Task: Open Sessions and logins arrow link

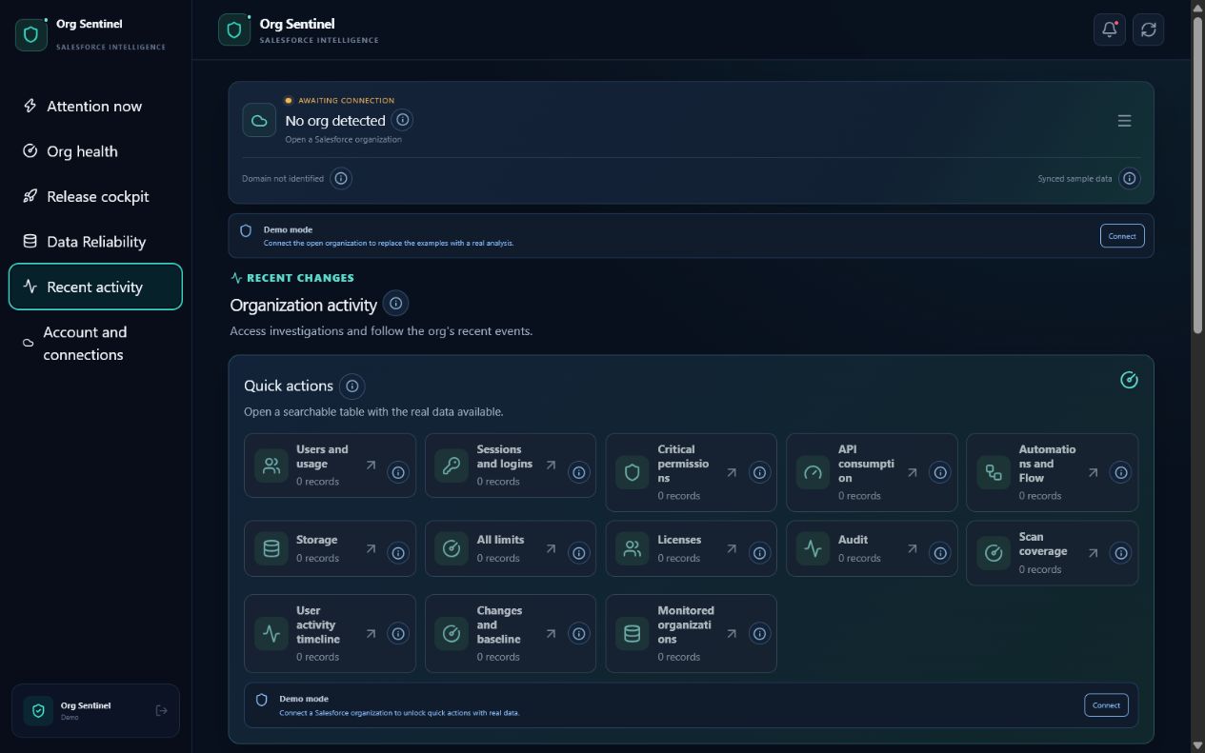Action: coord(552,466)
